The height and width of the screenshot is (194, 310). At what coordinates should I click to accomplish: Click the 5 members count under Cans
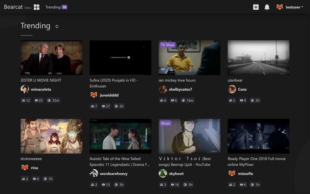232,100
